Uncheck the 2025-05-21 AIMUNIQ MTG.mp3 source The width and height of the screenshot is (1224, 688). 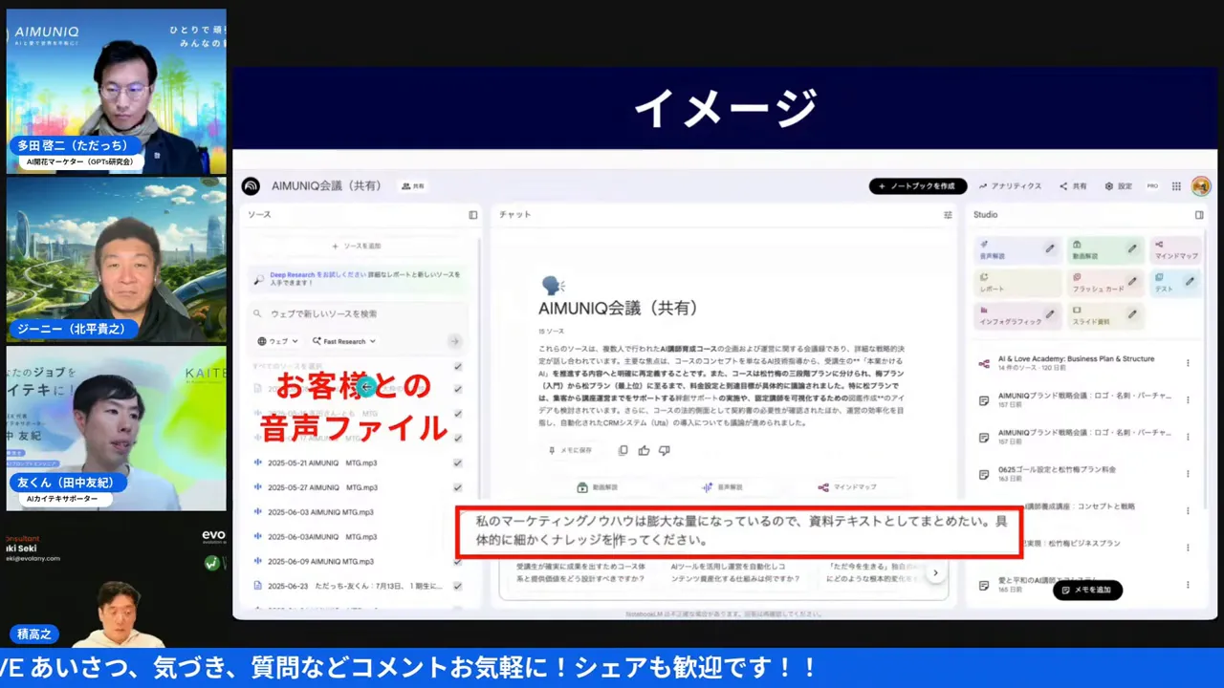click(457, 462)
